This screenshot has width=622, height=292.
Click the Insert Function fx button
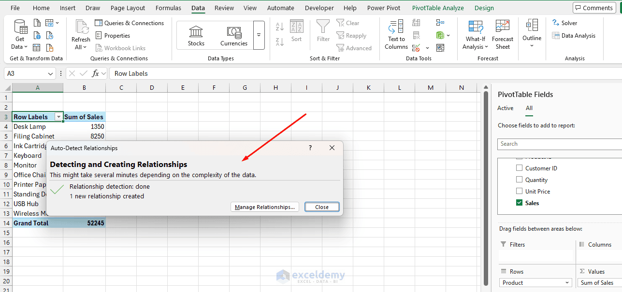[96, 73]
